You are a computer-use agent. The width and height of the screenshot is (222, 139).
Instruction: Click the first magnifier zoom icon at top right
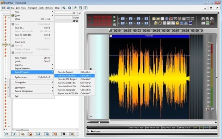[203, 18]
